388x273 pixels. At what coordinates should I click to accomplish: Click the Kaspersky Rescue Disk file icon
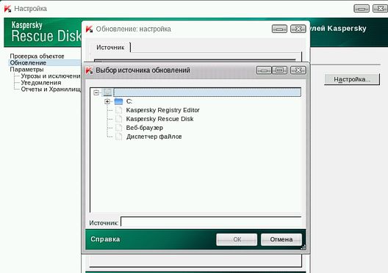click(x=119, y=119)
